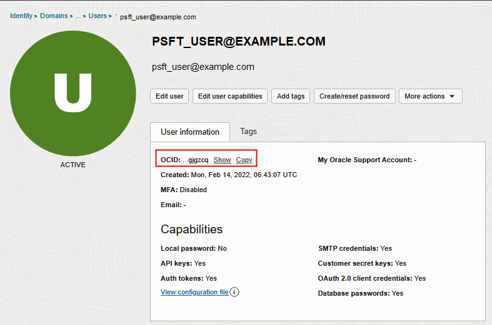Click the psft_user@example.com breadcrumb text
The width and height of the screenshot is (492, 325).
[x=158, y=17]
